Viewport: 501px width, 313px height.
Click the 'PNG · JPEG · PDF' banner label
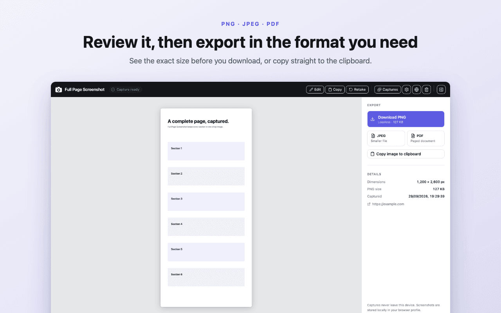(250, 24)
